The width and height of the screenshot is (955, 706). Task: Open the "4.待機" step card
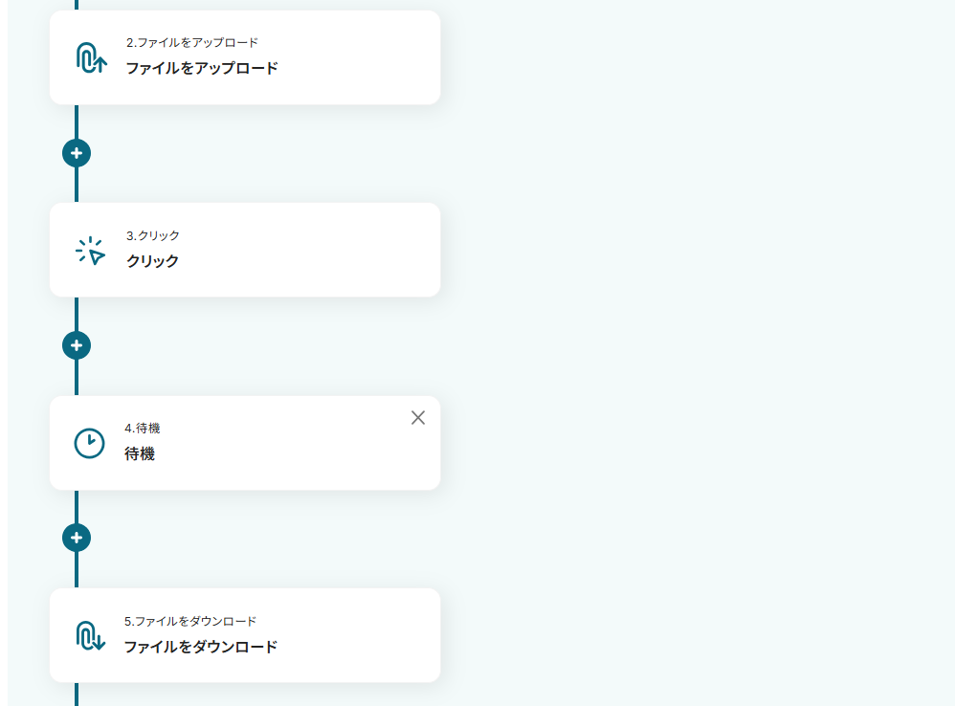245,443
